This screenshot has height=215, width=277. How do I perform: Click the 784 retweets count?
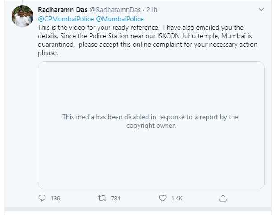(x=115, y=198)
